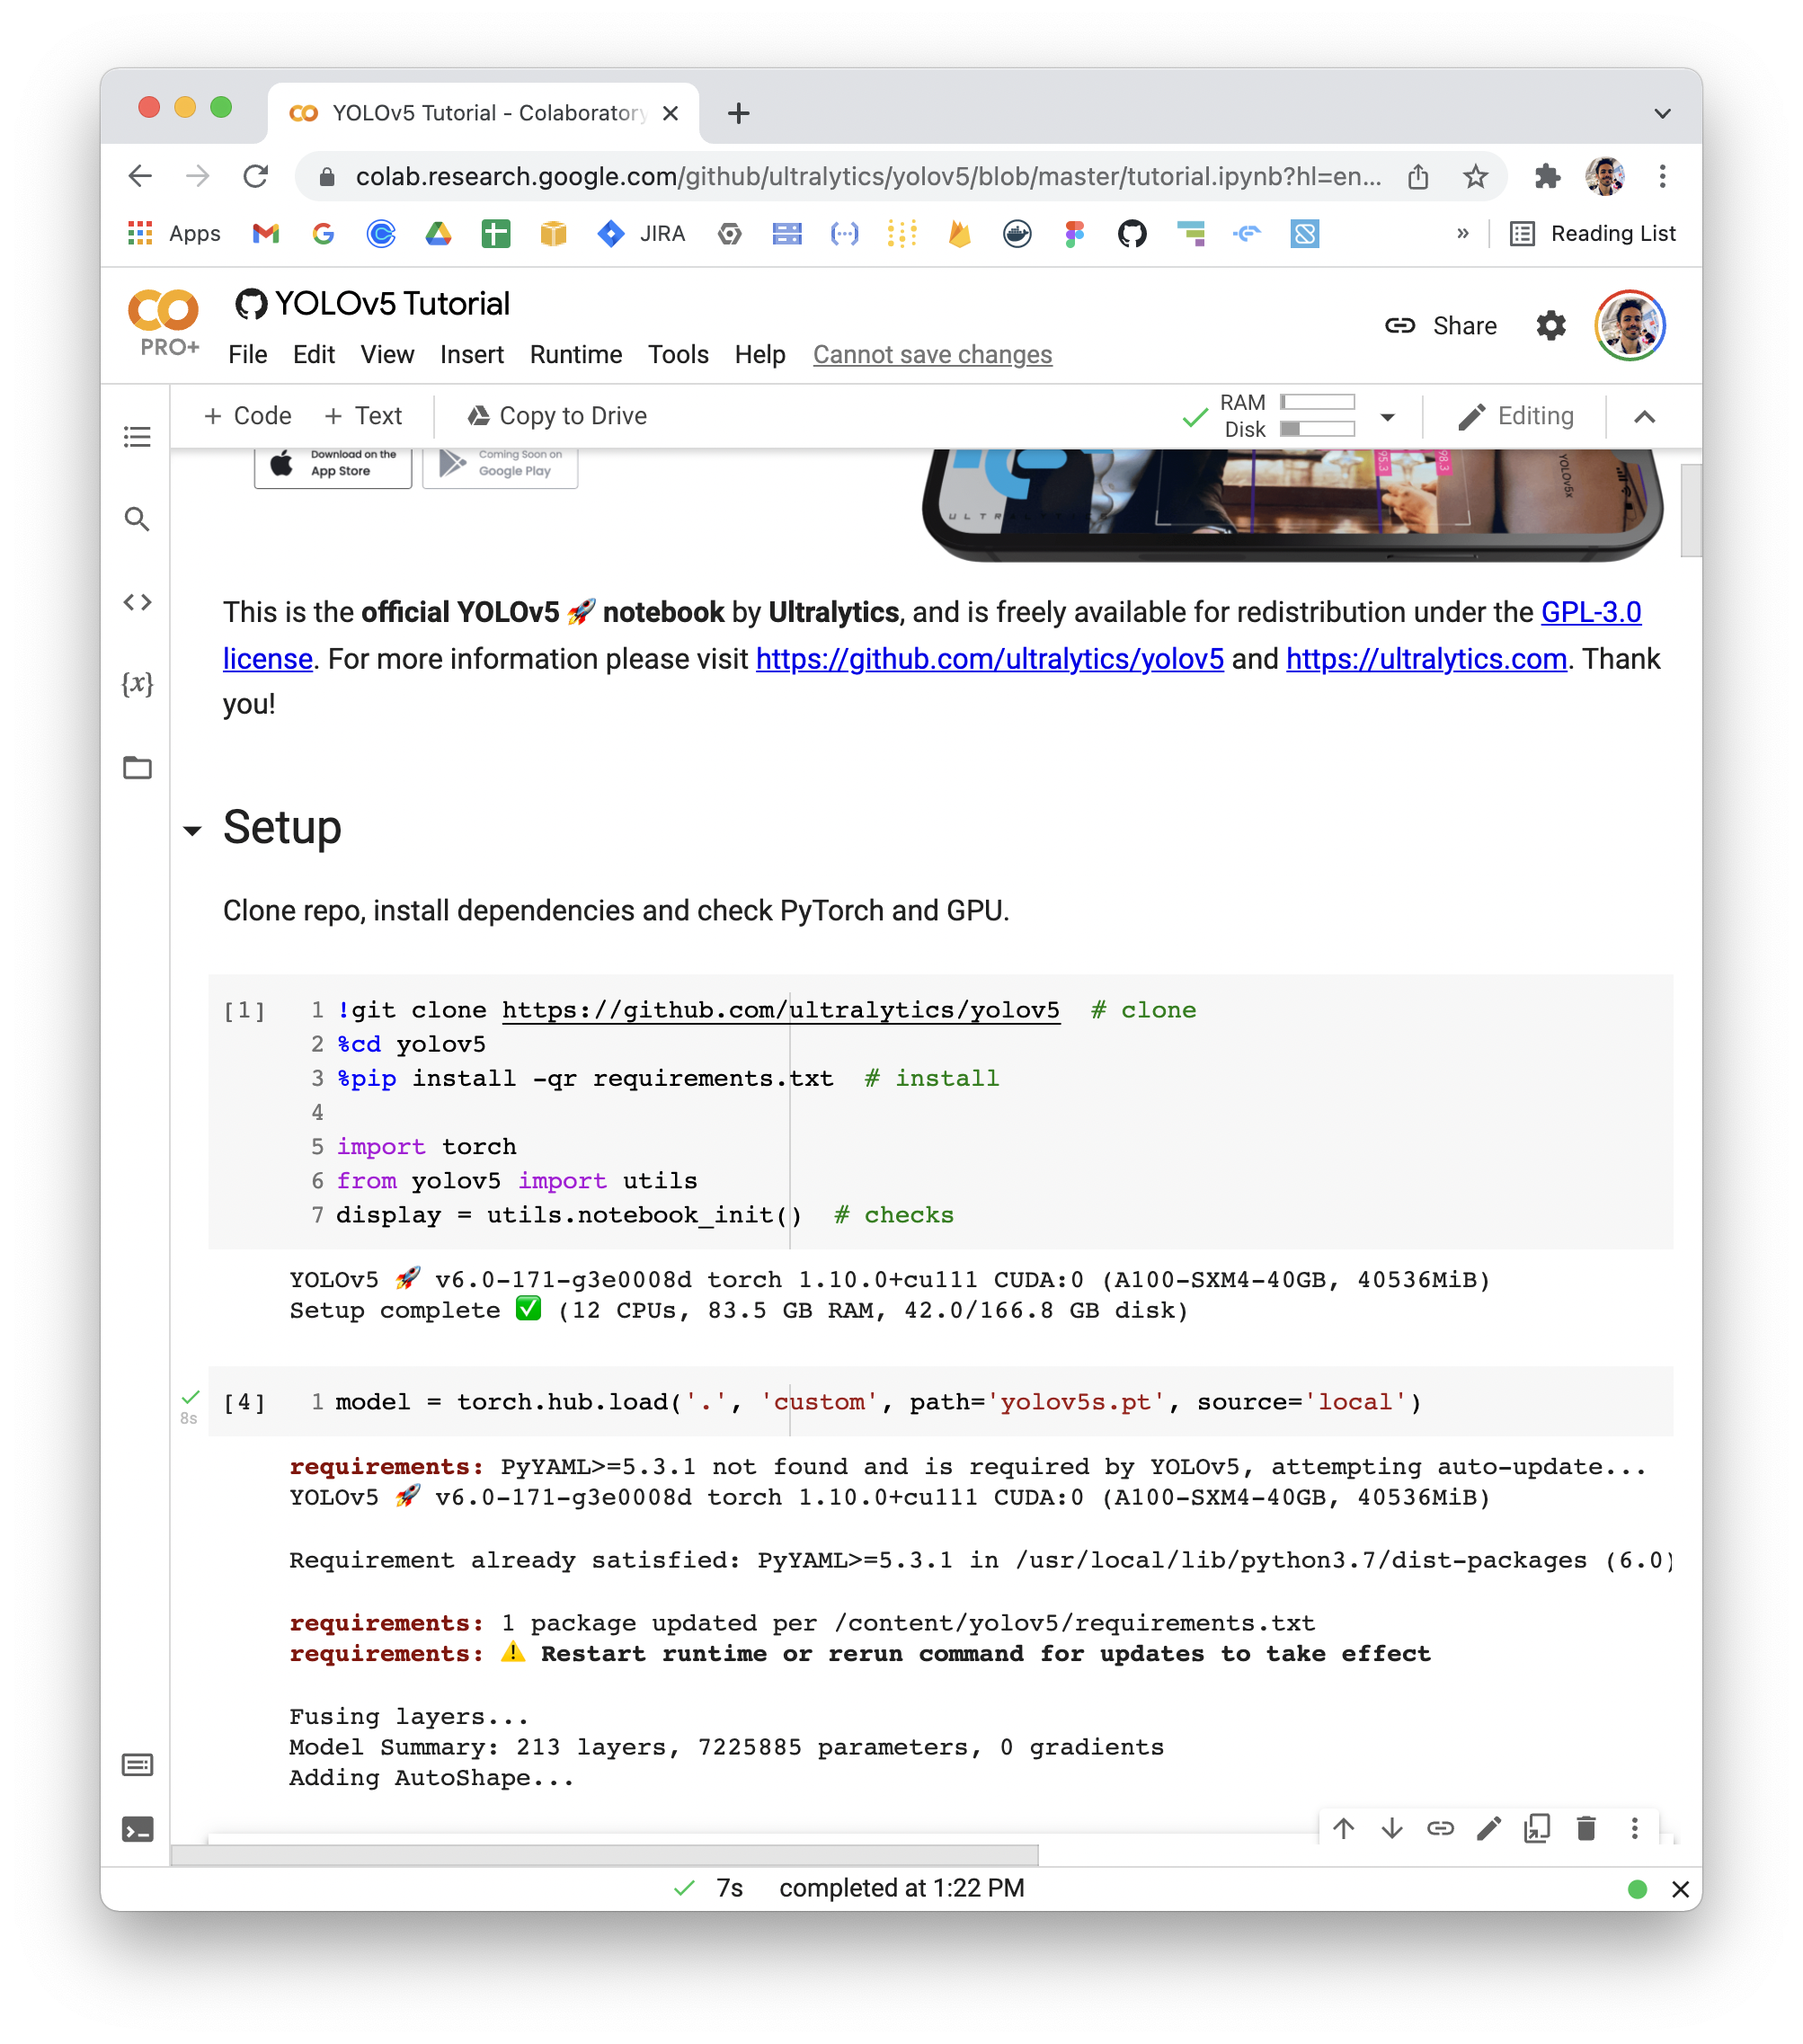
Task: Open the File menu
Action: [x=247, y=354]
